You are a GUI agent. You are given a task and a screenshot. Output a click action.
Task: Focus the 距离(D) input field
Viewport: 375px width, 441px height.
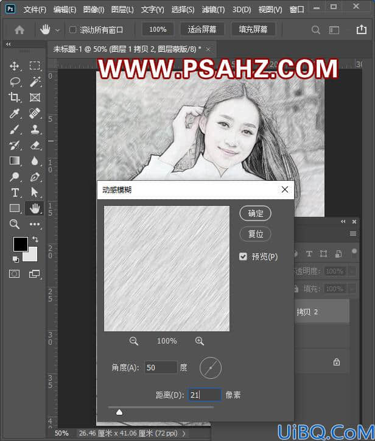pos(205,395)
